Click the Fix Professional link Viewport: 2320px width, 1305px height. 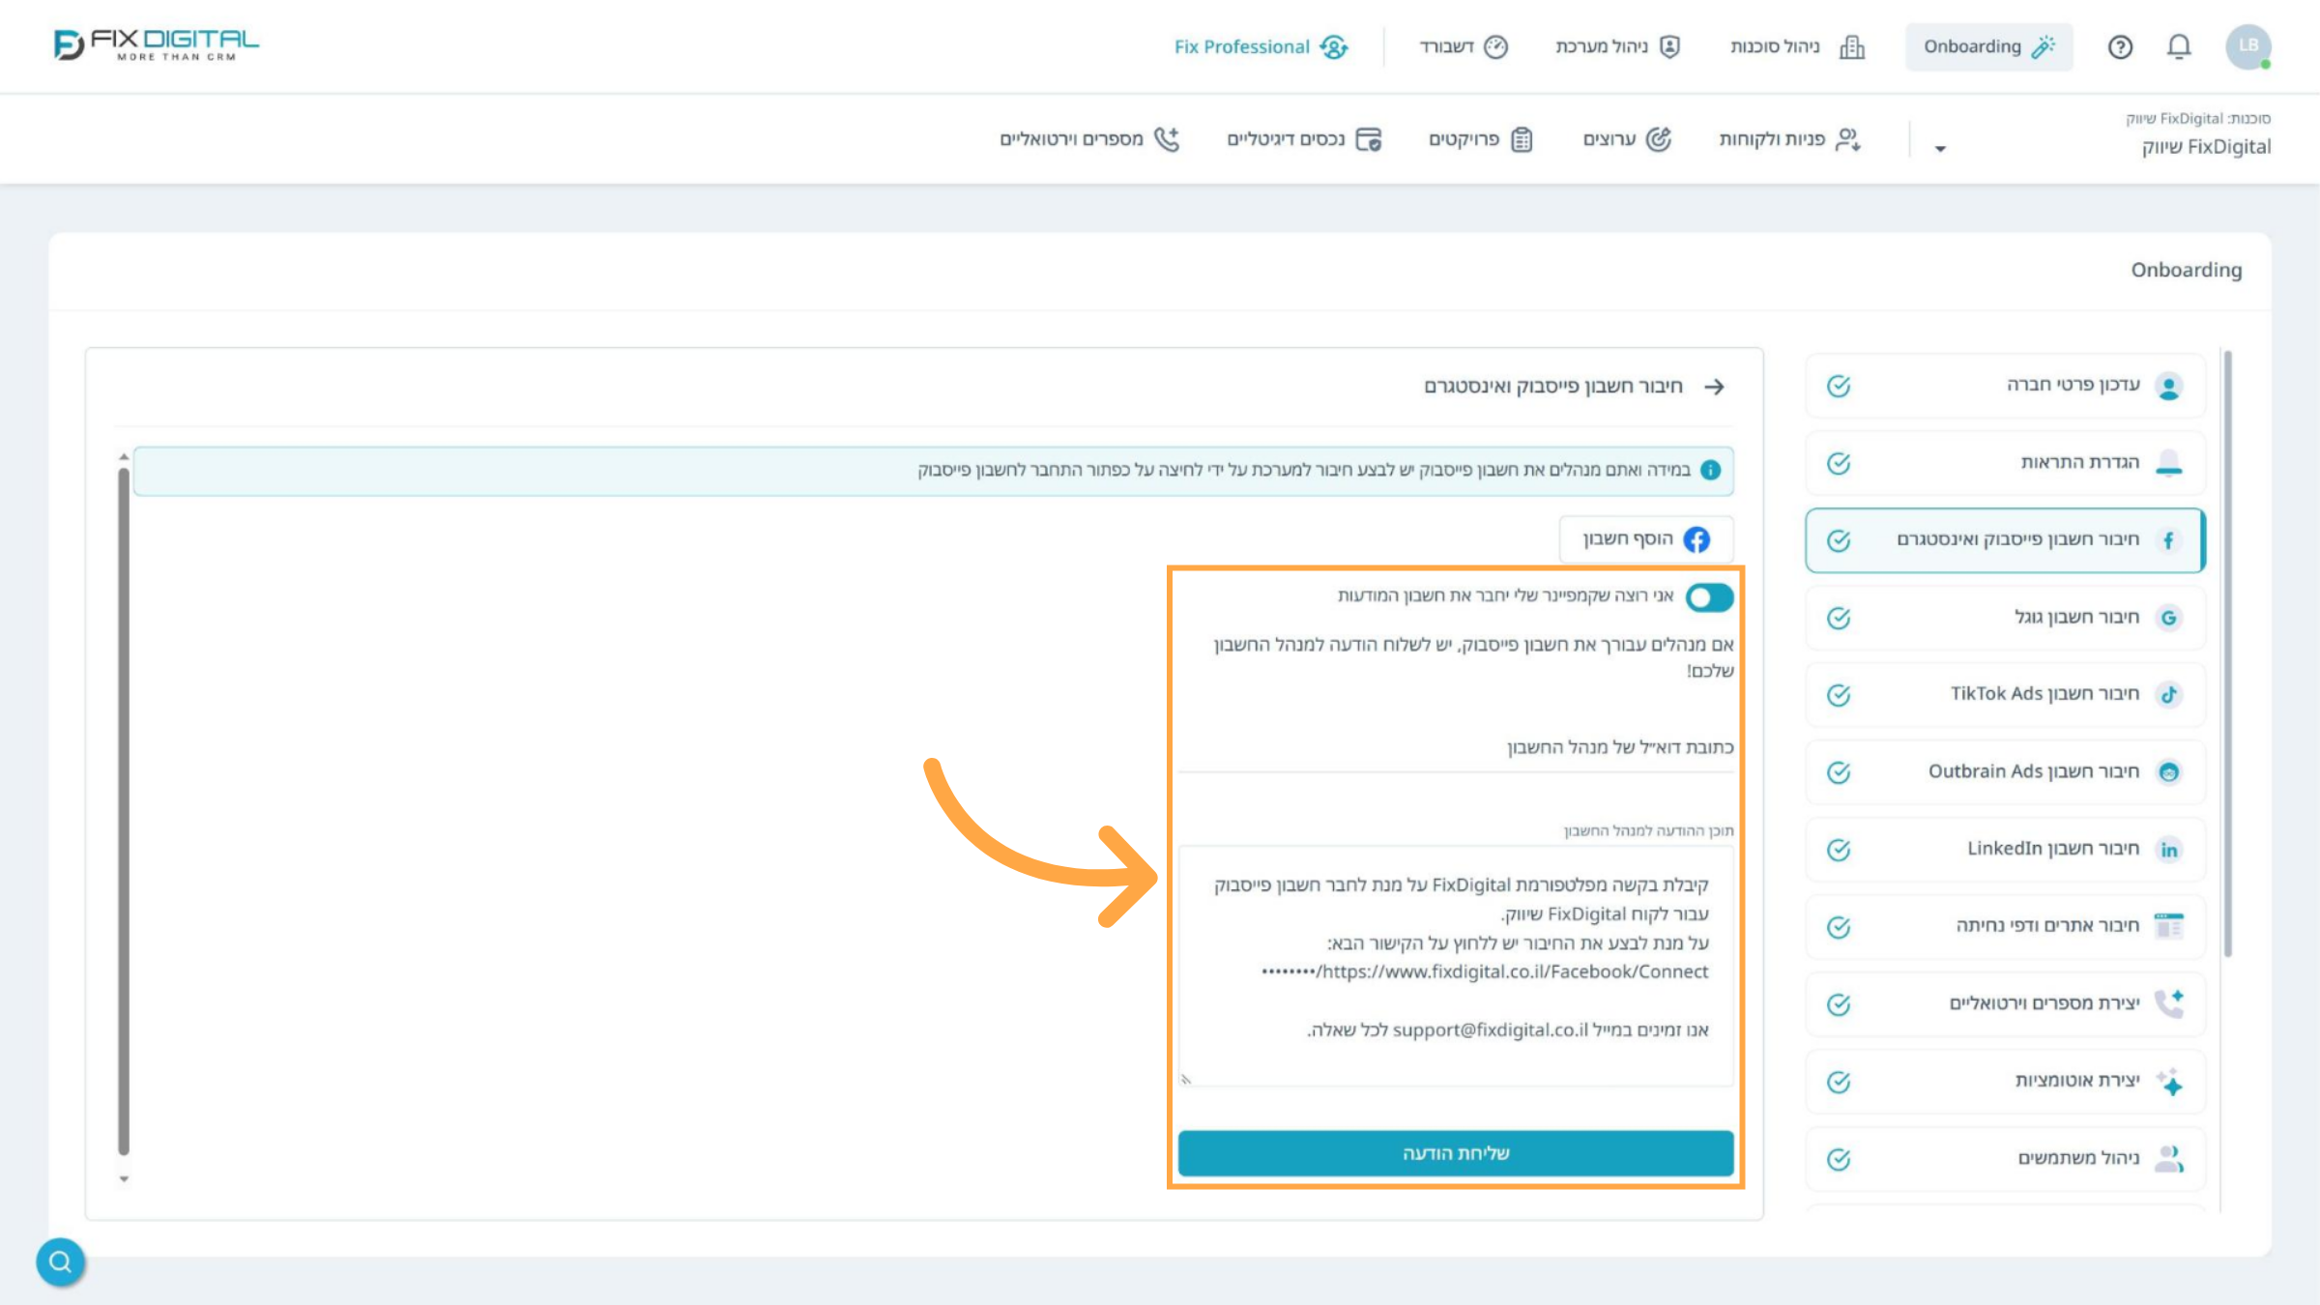1261,46
